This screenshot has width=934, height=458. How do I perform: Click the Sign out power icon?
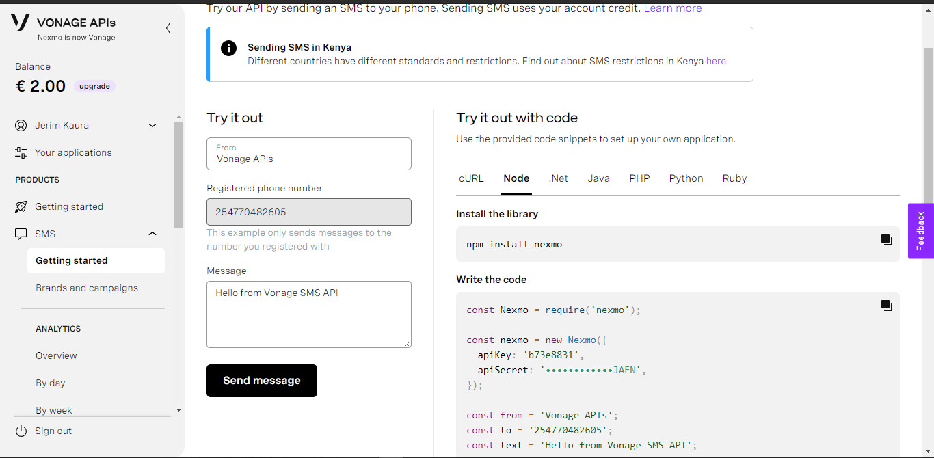pyautogui.click(x=21, y=431)
